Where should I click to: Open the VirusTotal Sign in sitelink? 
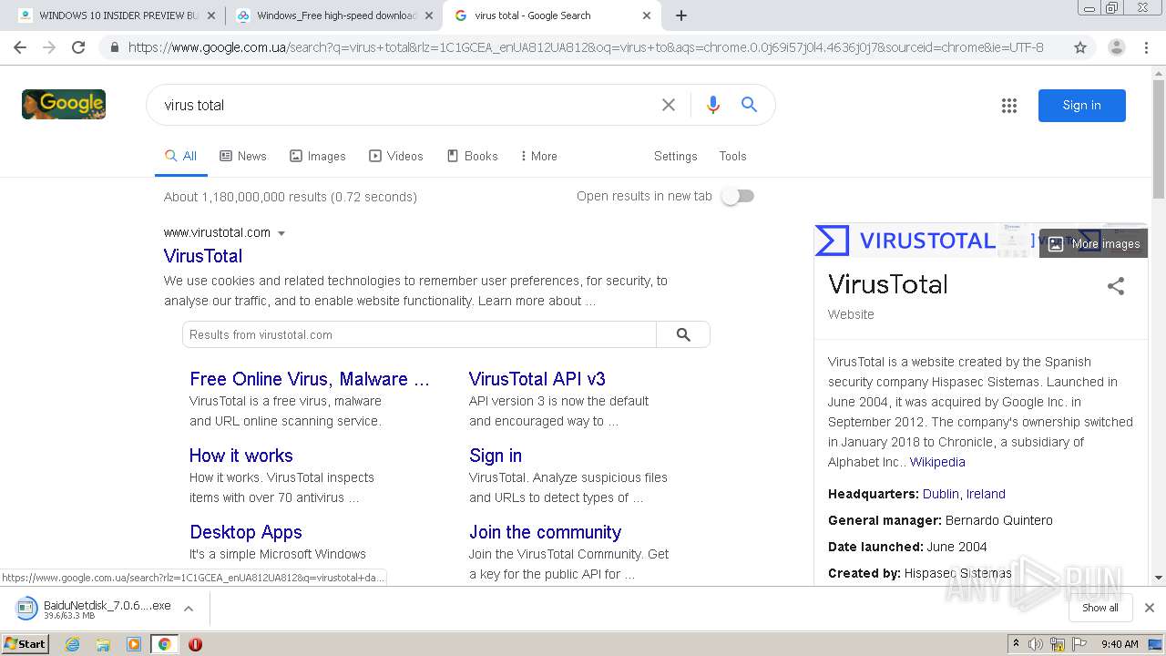[496, 456]
